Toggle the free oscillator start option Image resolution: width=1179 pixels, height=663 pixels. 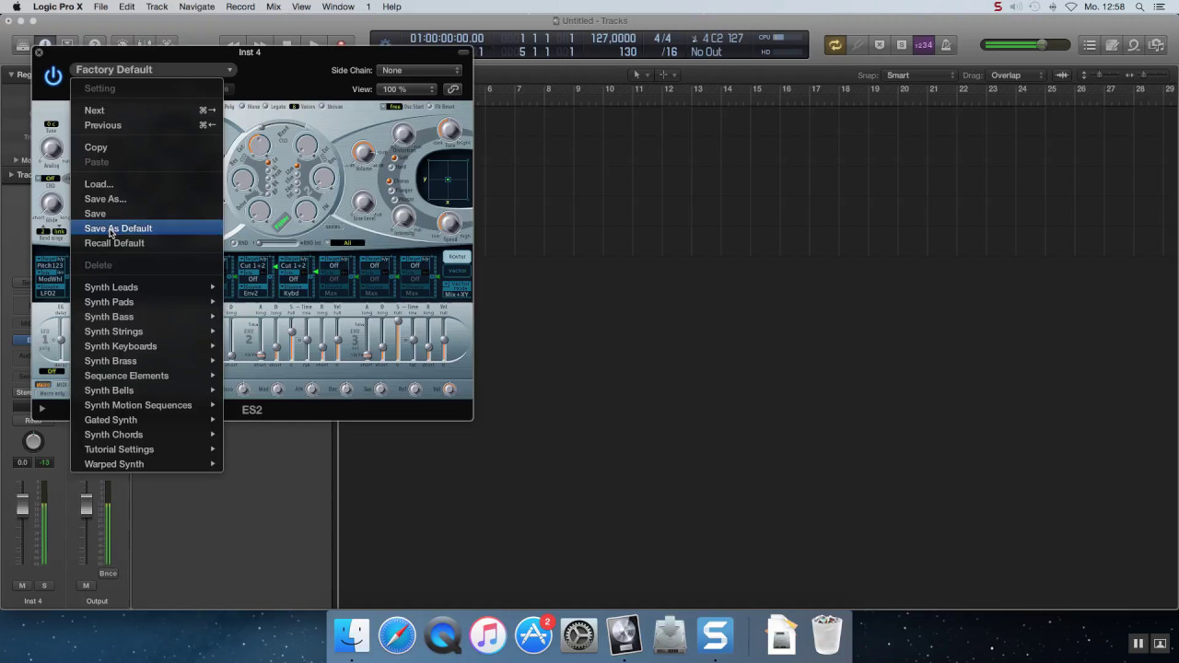(x=394, y=107)
